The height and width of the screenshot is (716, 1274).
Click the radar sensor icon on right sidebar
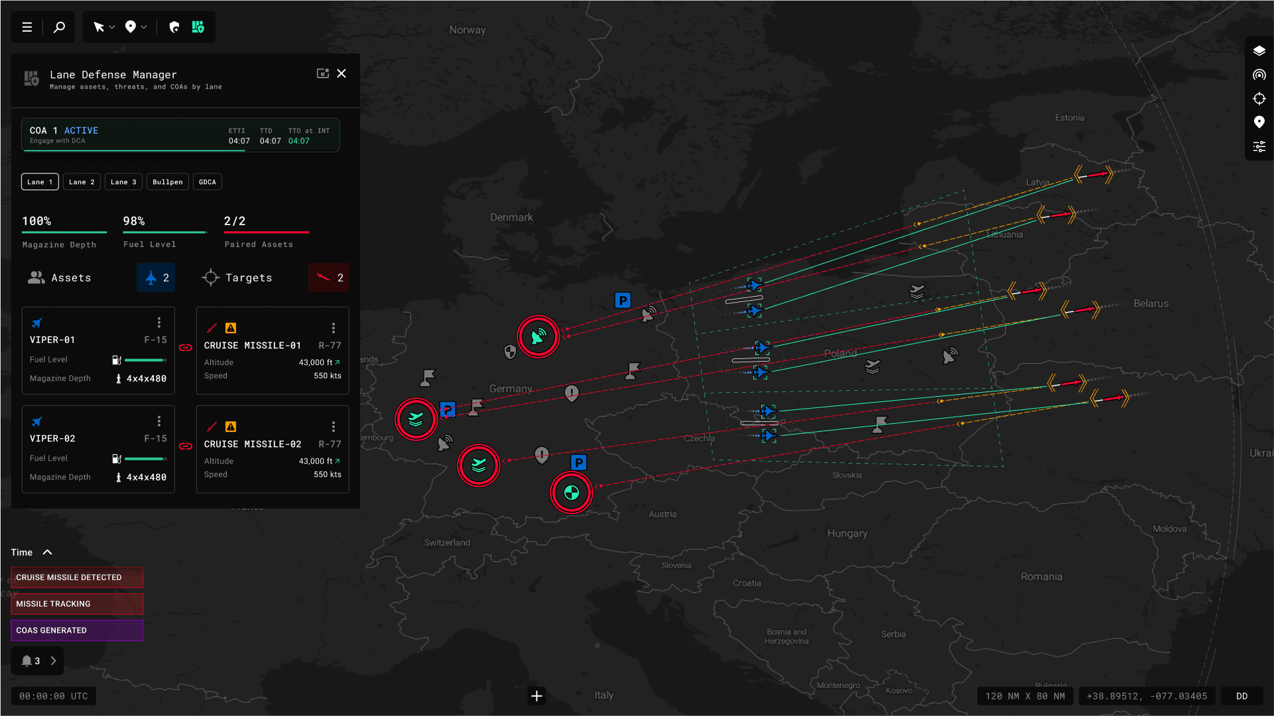[1259, 75]
